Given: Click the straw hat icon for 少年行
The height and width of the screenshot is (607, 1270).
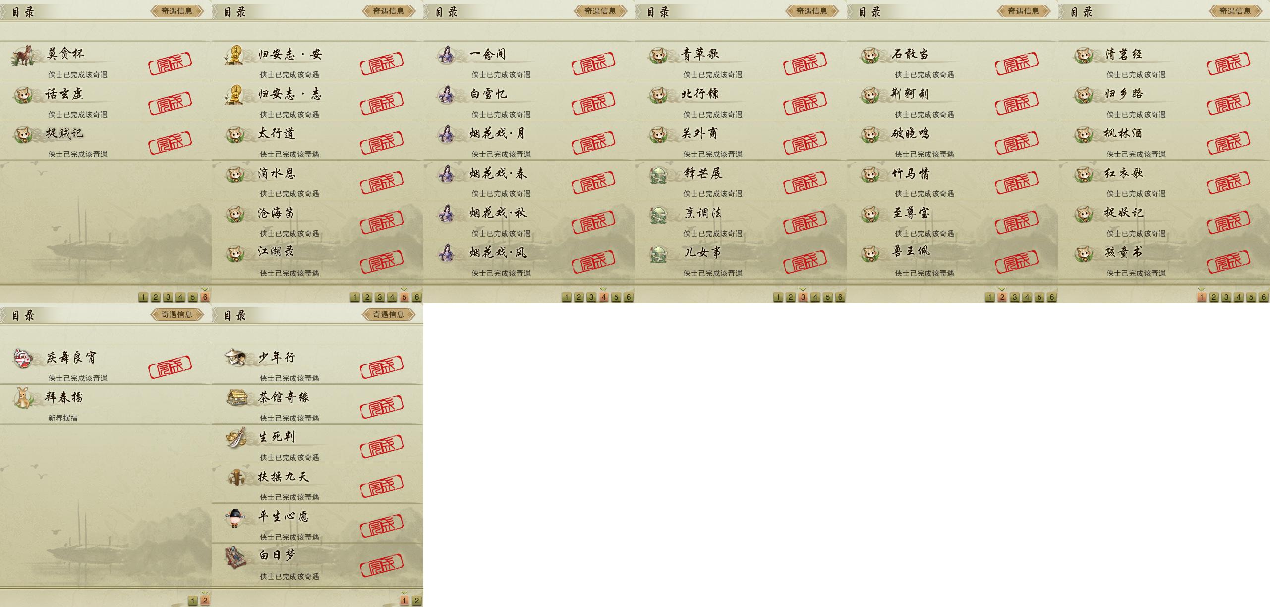Looking at the screenshot, I should tap(235, 357).
